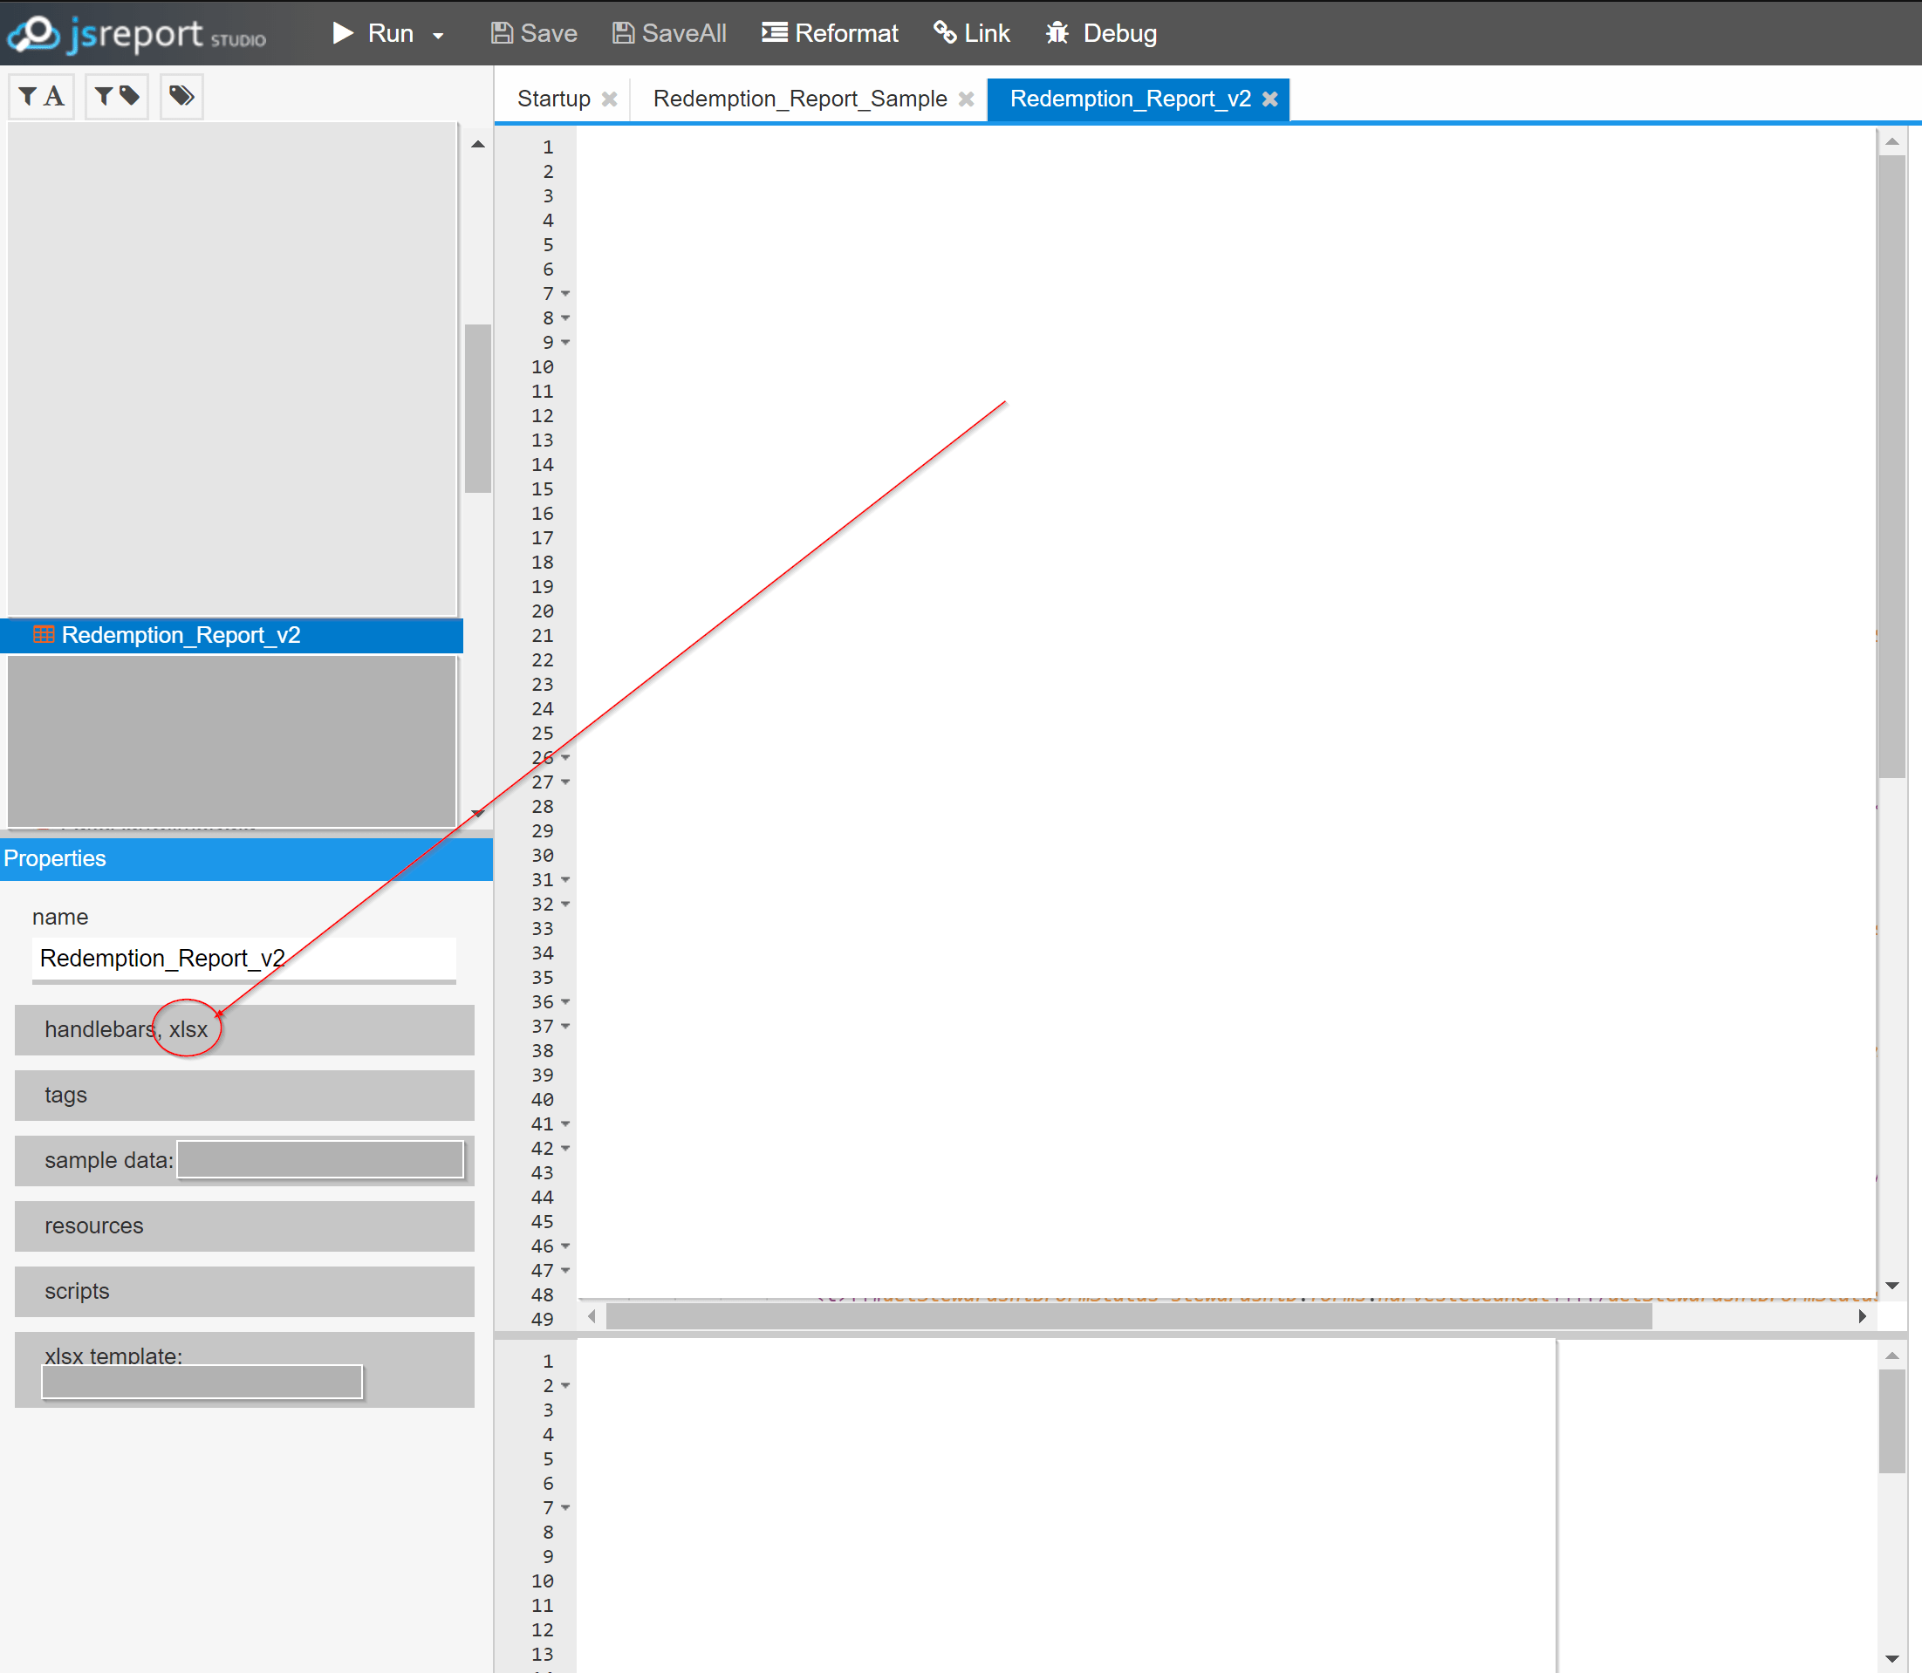
Task: Open the scripts property section
Action: 243,1291
